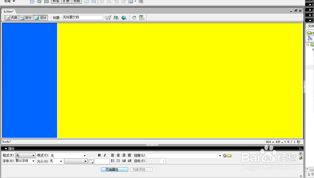Click the frames layout icon in insert bar
The width and height of the screenshot is (314, 178).
click(131, 1)
